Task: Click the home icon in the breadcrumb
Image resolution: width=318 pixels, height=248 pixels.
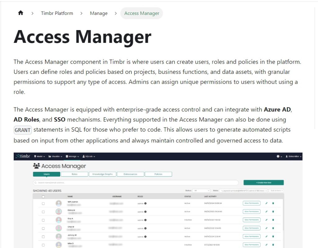Action: point(20,13)
